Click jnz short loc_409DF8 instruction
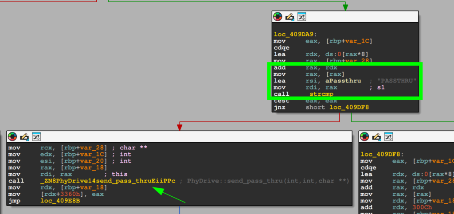This screenshot has height=214, width=454. (321, 108)
